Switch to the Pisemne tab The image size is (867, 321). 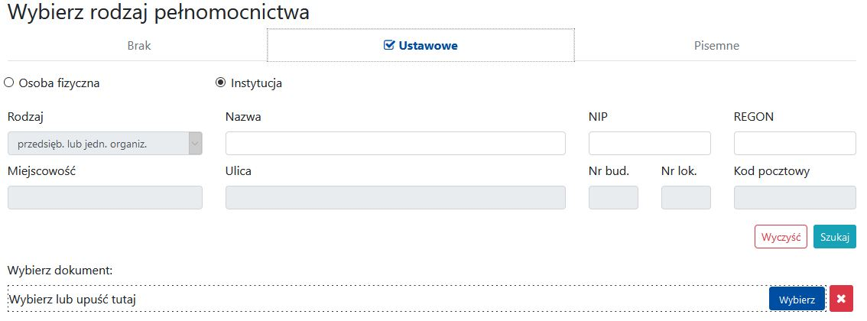[x=716, y=45]
